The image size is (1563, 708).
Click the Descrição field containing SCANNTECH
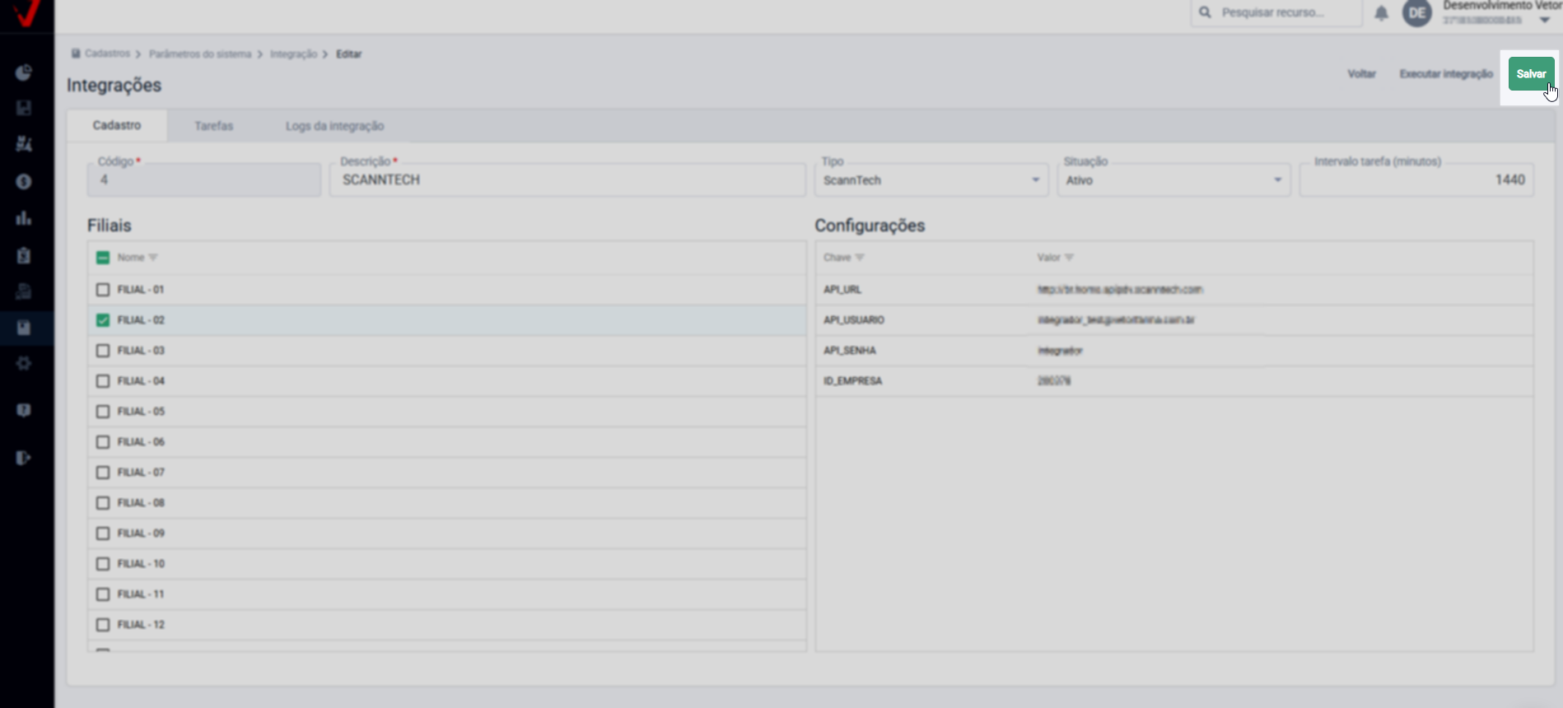[x=567, y=180]
